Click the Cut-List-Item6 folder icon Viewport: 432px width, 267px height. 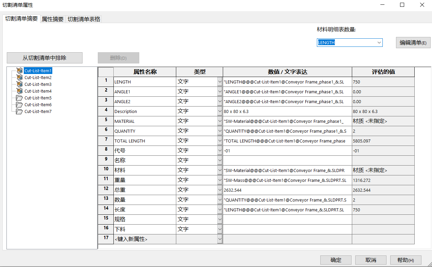19,105
